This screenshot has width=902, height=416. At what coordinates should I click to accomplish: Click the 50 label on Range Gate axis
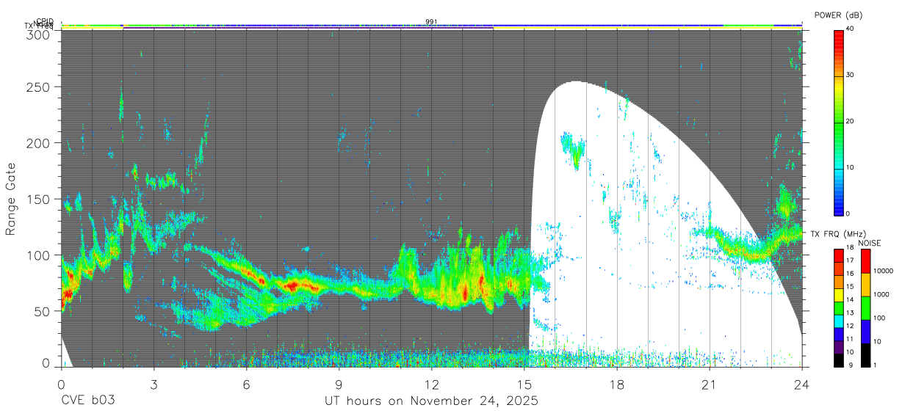point(42,310)
